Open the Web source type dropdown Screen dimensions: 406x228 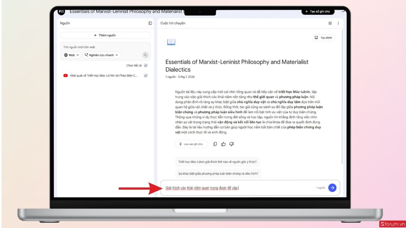pos(71,55)
